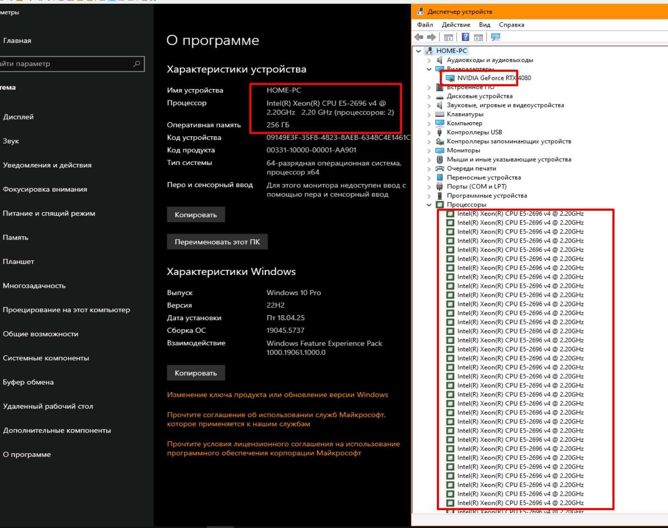This screenshot has height=528, width=668.
Task: Click OS build value 19045.5737
Action: click(x=285, y=331)
